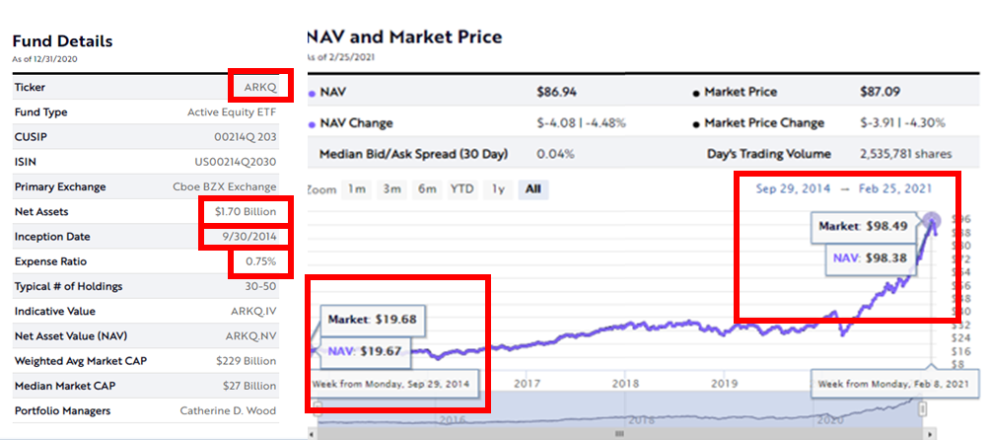Click the 2017 axis label on chart
Viewport: 989px width, 440px height.
(x=528, y=383)
